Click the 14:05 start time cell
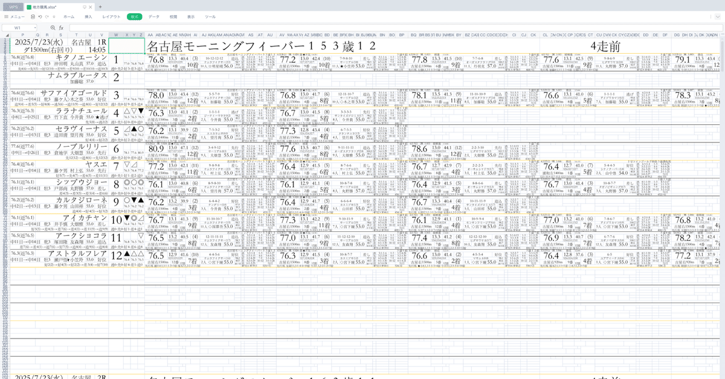The image size is (725, 379). pos(97,50)
